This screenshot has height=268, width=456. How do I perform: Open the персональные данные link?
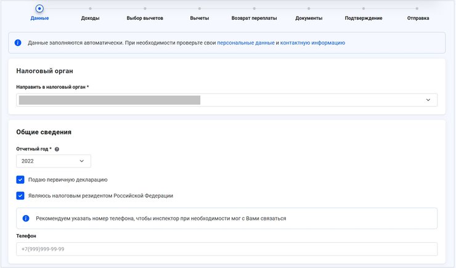coord(245,43)
